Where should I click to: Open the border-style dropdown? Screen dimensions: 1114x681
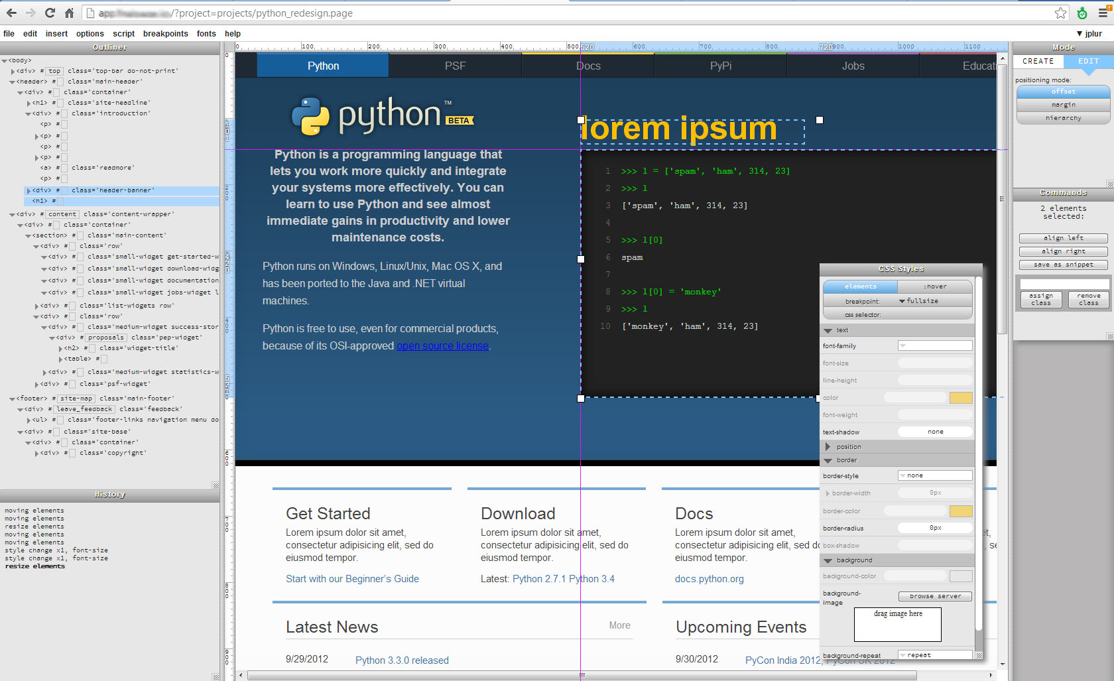[935, 475]
